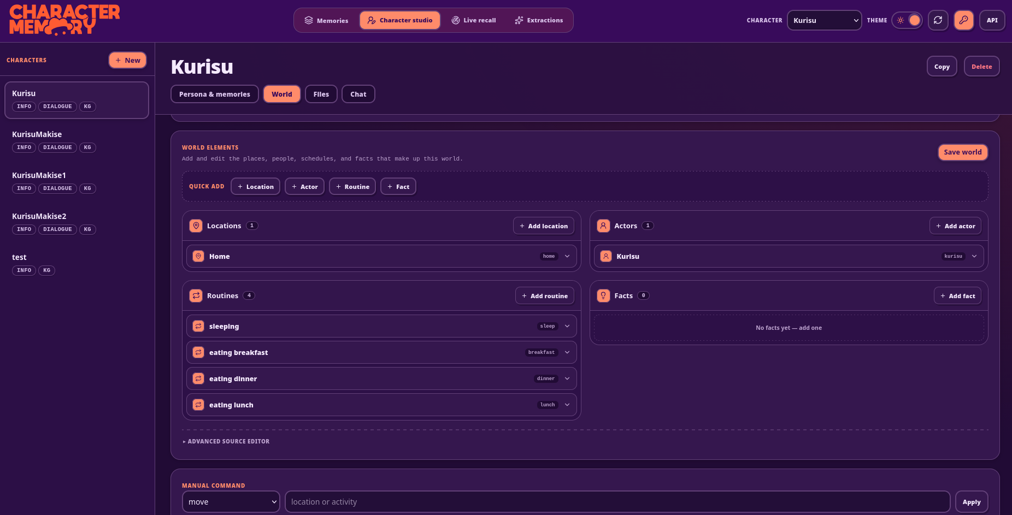Image resolution: width=1012 pixels, height=515 pixels.
Task: Expand the Kurisu actor row chevron
Action: click(974, 256)
